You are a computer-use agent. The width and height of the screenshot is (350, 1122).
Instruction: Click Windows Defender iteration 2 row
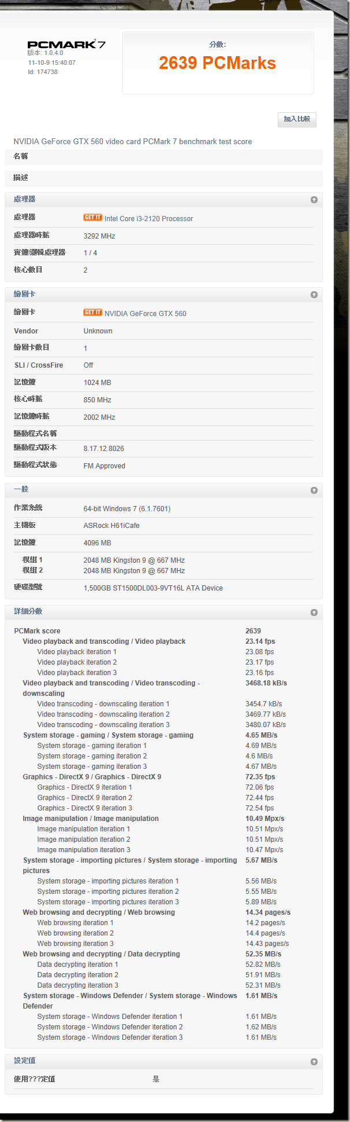pos(164,1027)
